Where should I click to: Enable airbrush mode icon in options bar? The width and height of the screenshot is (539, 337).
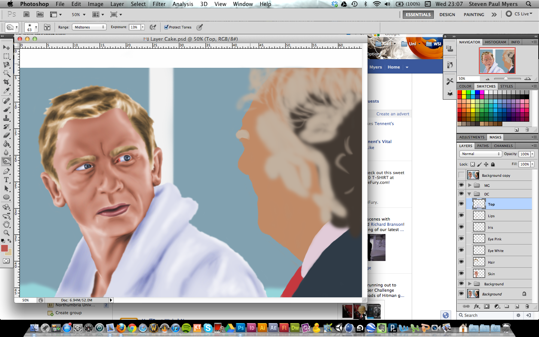(153, 27)
